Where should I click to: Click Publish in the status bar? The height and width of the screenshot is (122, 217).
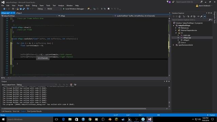point(212,115)
